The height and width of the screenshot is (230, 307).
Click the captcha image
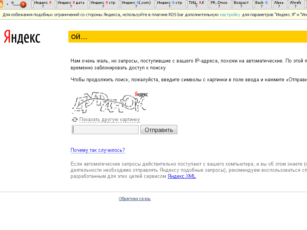tap(110, 102)
